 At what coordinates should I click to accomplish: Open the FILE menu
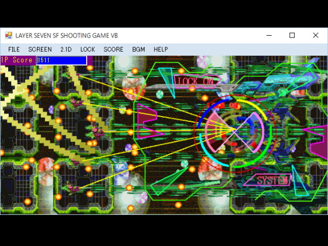pos(14,49)
